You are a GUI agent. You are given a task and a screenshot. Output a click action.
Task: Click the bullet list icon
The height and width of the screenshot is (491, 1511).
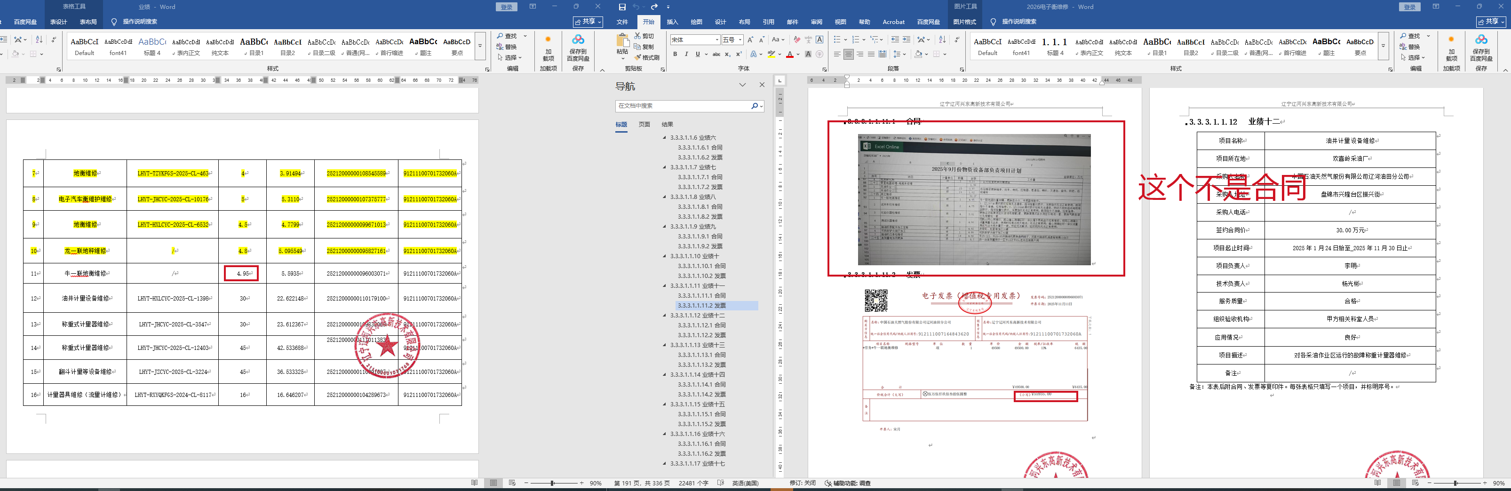[x=838, y=40]
